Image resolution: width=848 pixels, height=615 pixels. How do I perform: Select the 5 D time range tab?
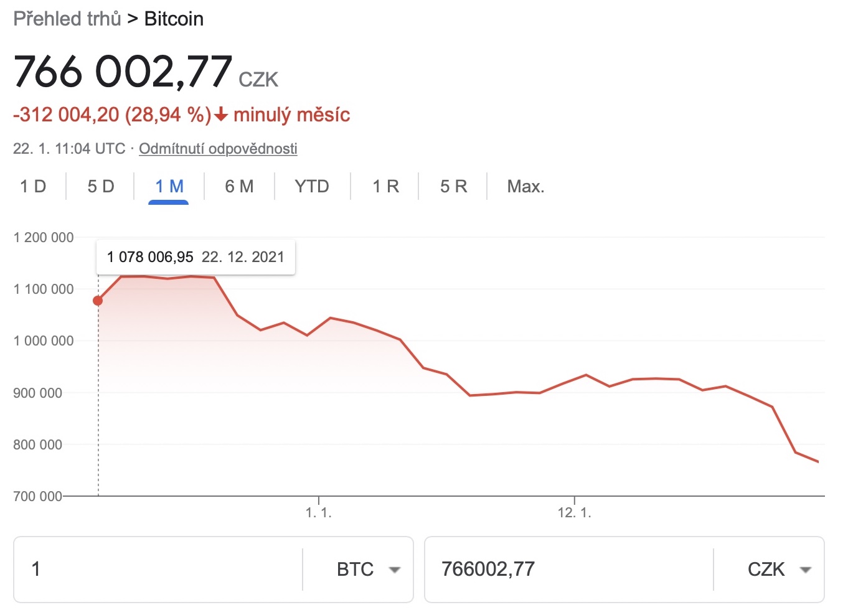point(101,186)
